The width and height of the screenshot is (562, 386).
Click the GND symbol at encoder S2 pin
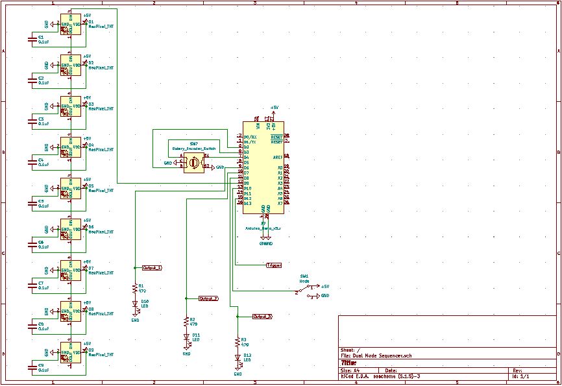pyautogui.click(x=217, y=167)
